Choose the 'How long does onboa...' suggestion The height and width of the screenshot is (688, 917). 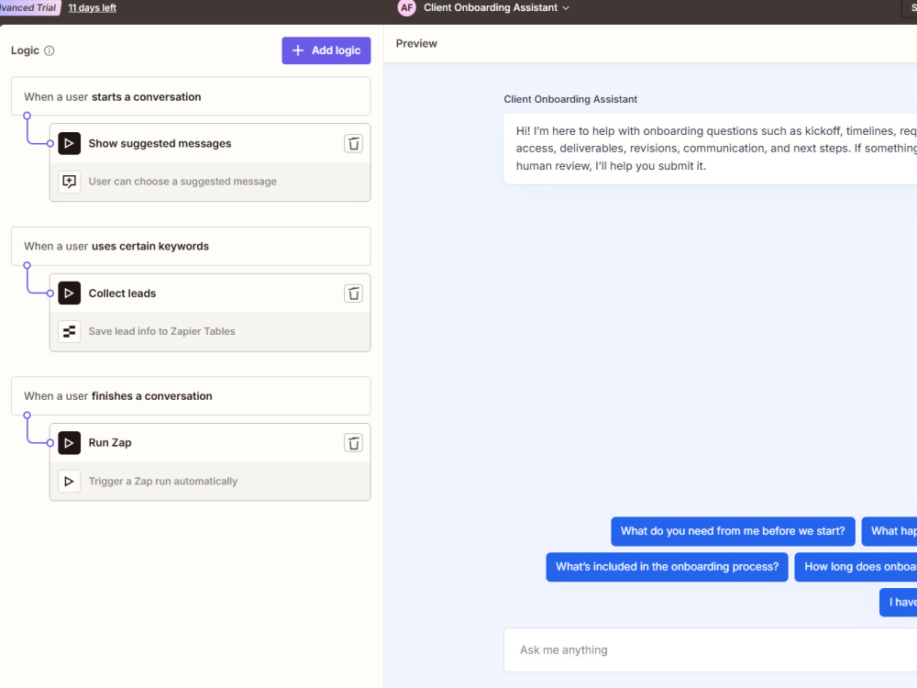coord(856,567)
